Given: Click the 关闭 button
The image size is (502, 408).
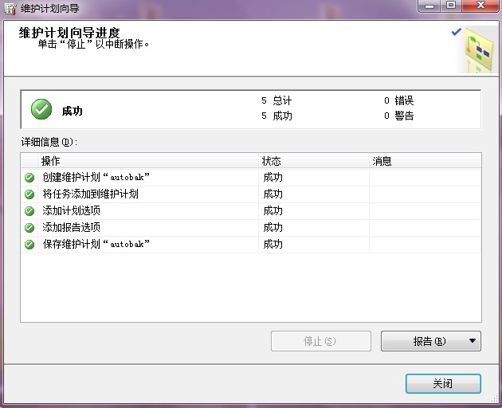Looking at the screenshot, I should point(443,383).
